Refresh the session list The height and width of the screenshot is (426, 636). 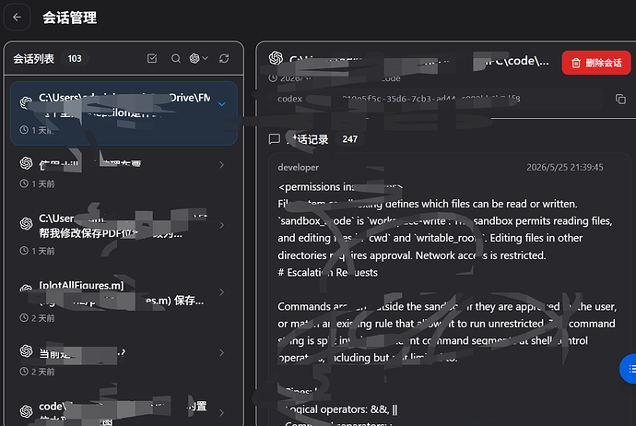point(224,58)
